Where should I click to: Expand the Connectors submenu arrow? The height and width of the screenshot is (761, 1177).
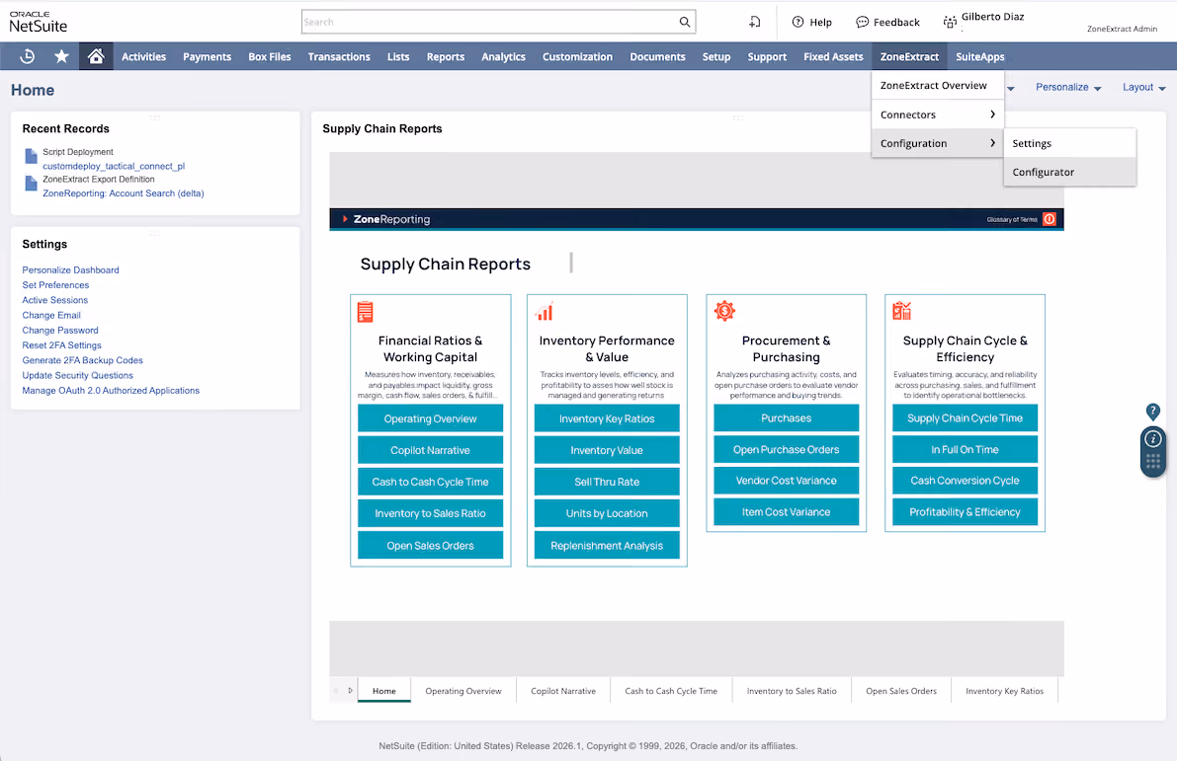pos(992,114)
